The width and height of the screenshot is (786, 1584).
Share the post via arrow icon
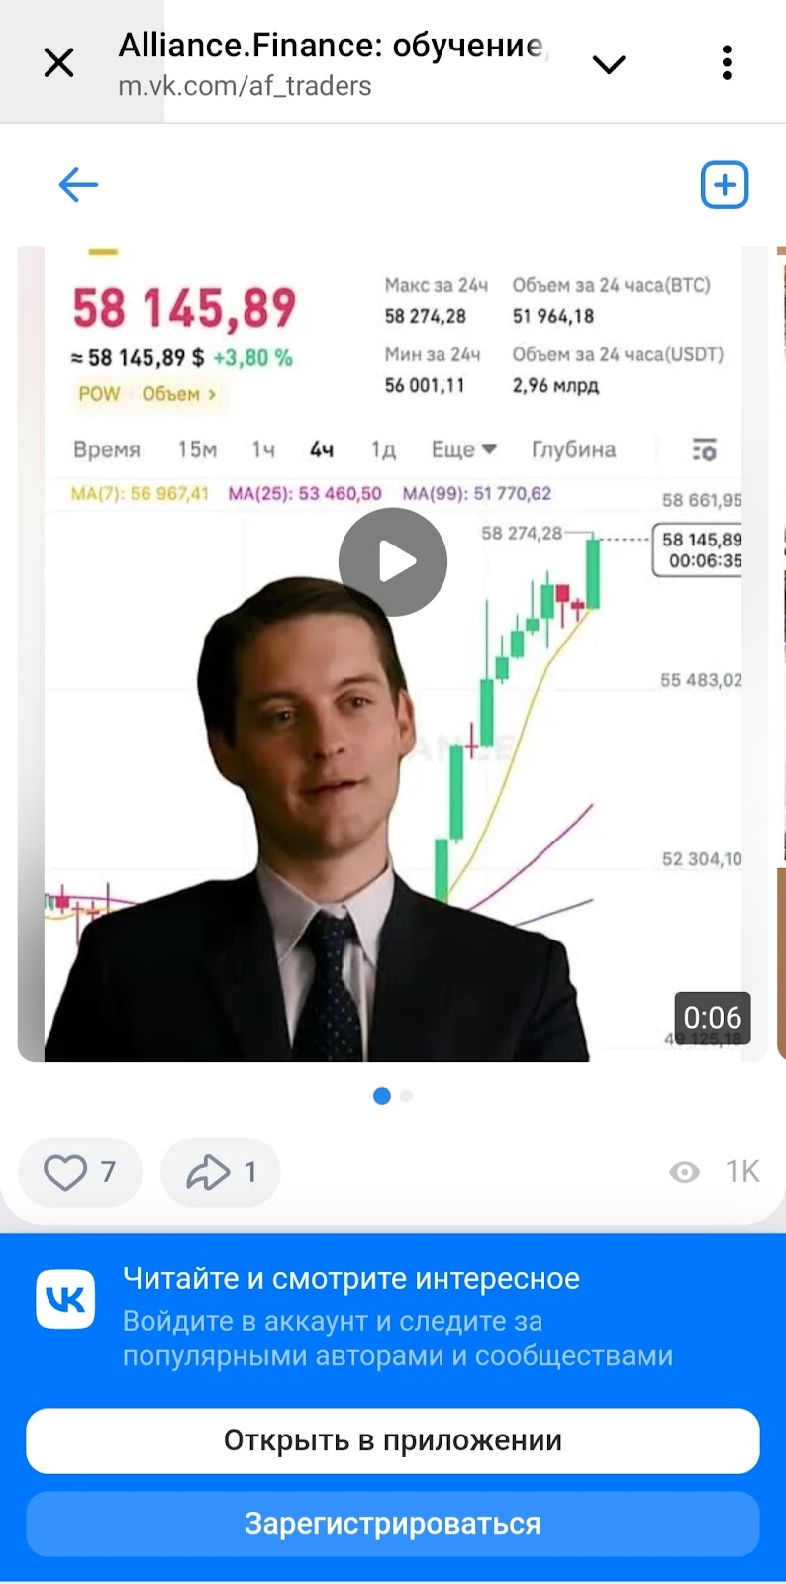tap(220, 1173)
